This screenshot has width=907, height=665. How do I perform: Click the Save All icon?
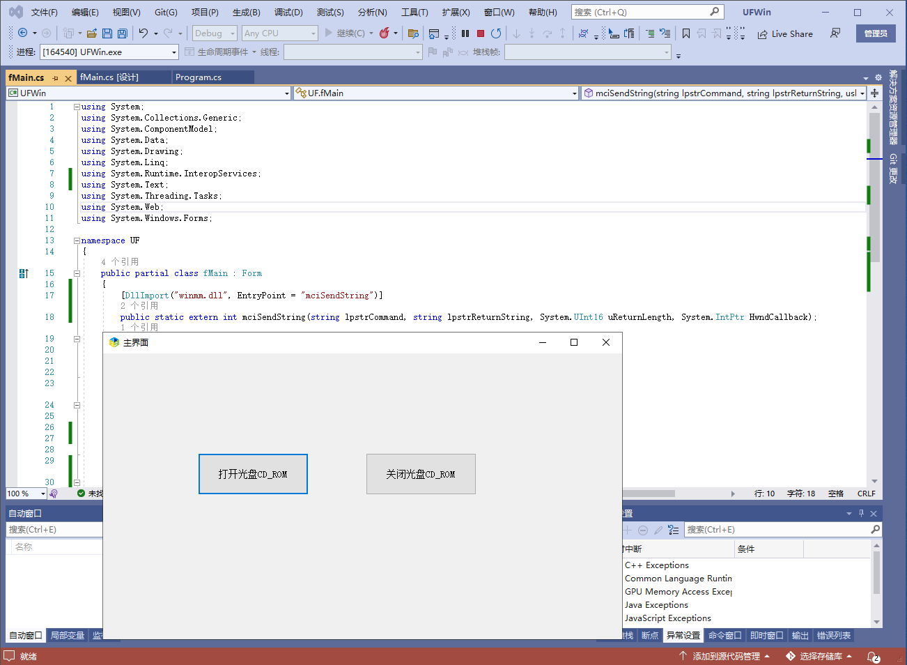[x=123, y=33]
